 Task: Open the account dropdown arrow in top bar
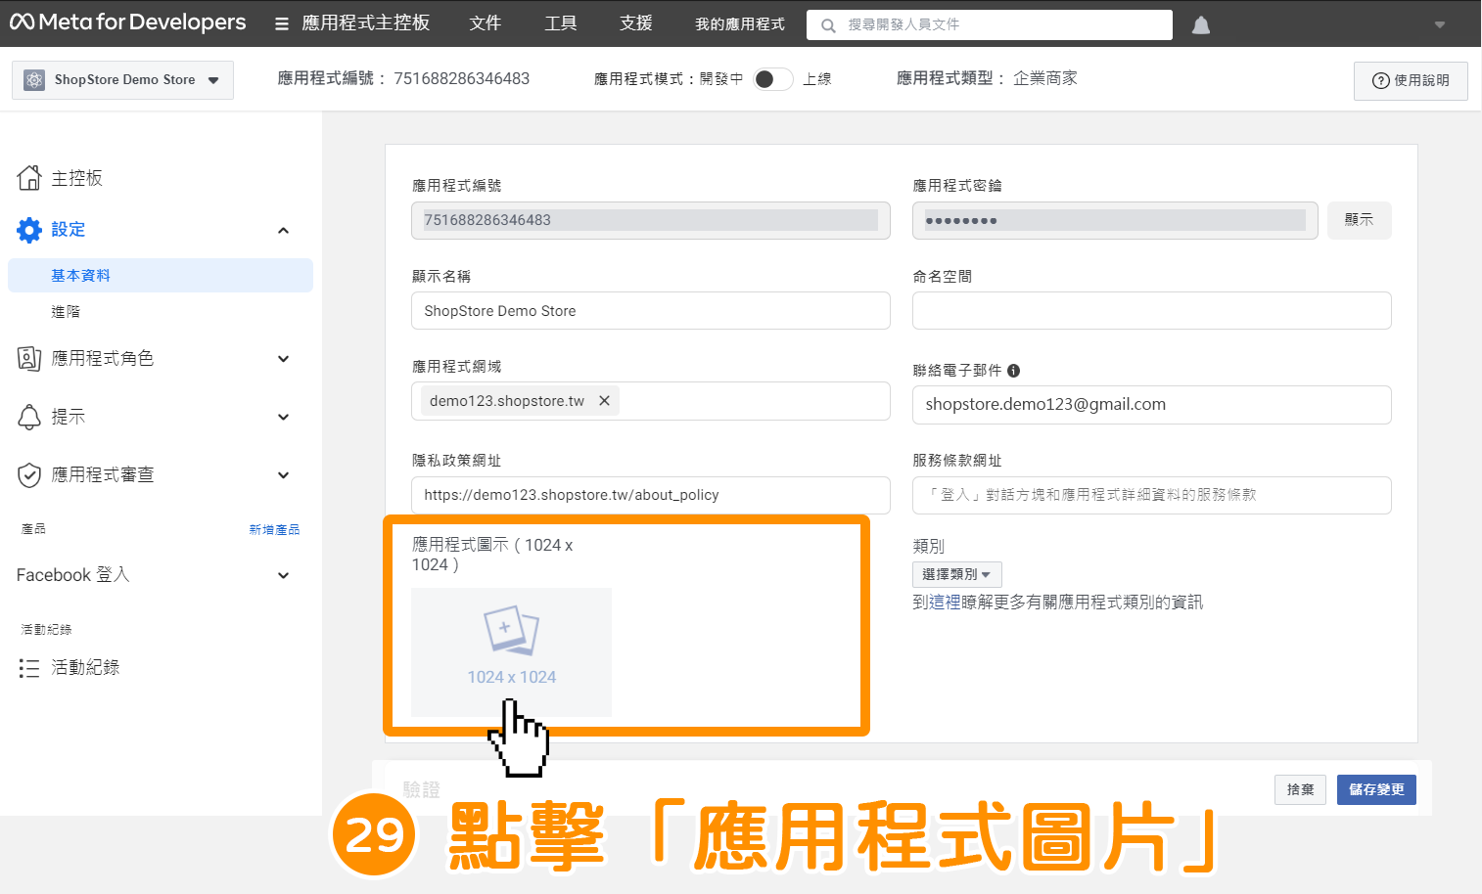1439,24
